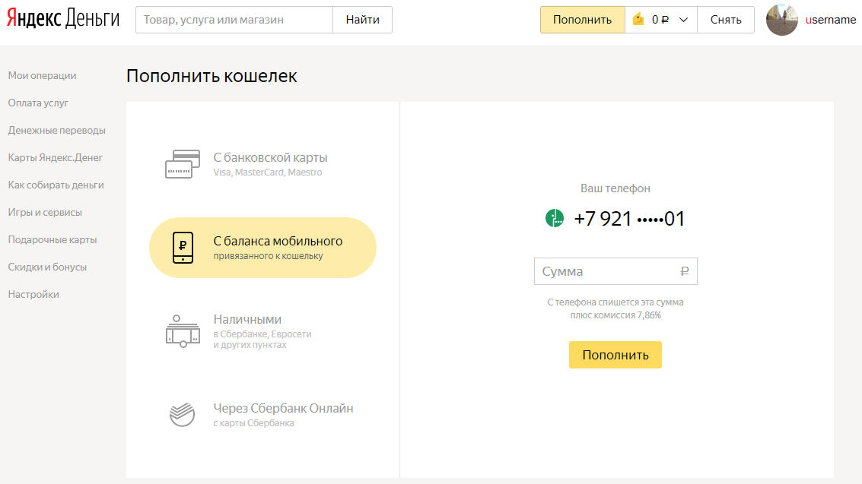Click the top Пополнить header button
The image size is (862, 484).
pyautogui.click(x=582, y=20)
